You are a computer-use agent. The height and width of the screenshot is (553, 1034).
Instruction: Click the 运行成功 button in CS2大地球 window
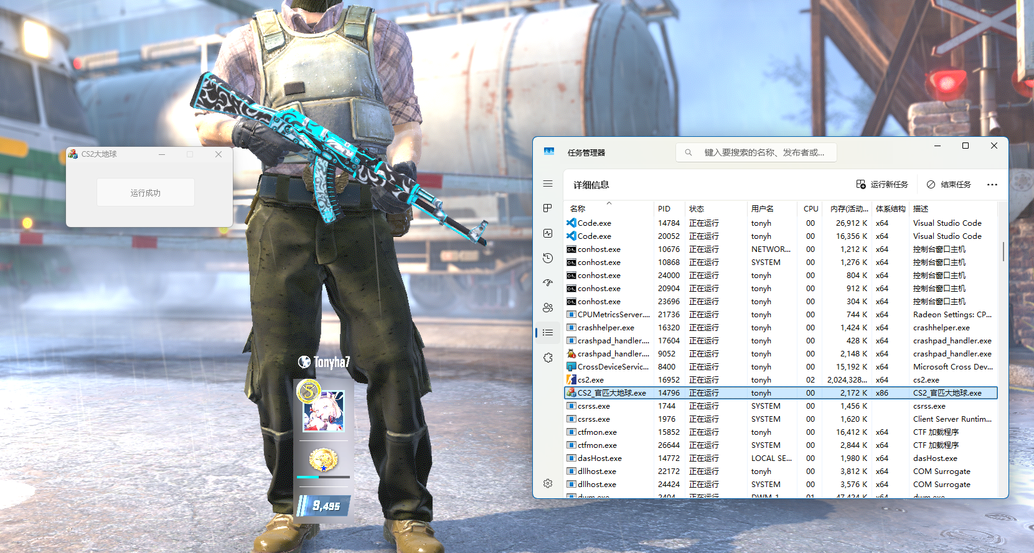pyautogui.click(x=146, y=192)
